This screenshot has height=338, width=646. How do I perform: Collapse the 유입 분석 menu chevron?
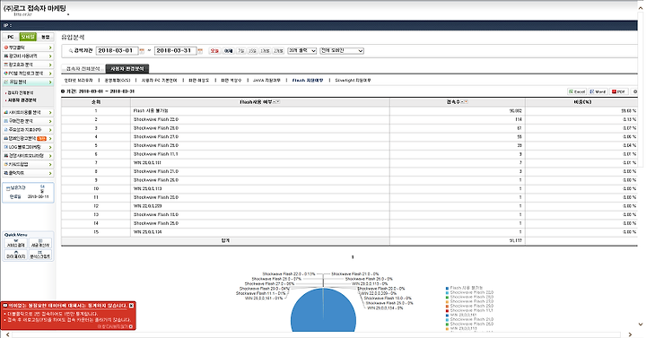click(50, 82)
